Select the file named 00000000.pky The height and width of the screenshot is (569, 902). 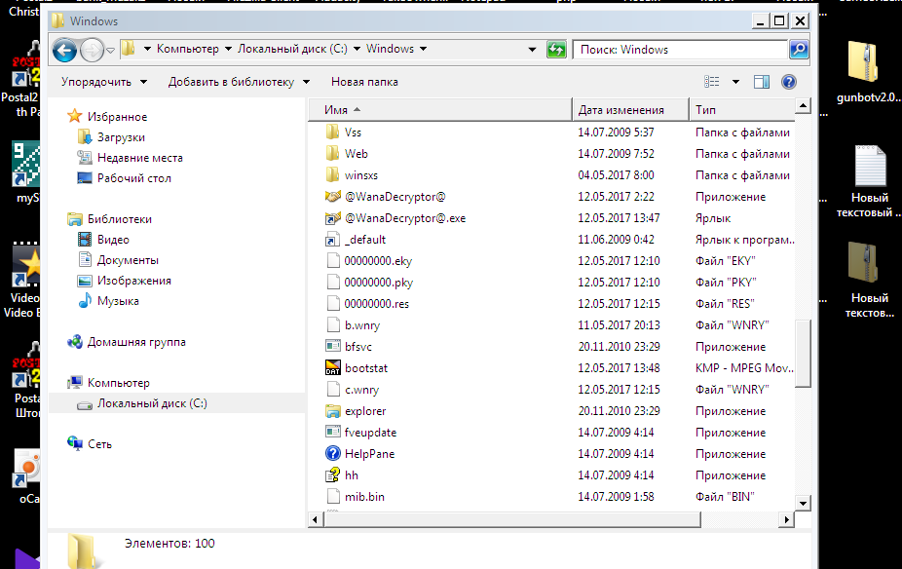pyautogui.click(x=379, y=283)
